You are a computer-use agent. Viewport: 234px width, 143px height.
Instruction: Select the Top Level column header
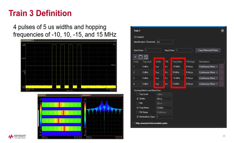point(147,62)
